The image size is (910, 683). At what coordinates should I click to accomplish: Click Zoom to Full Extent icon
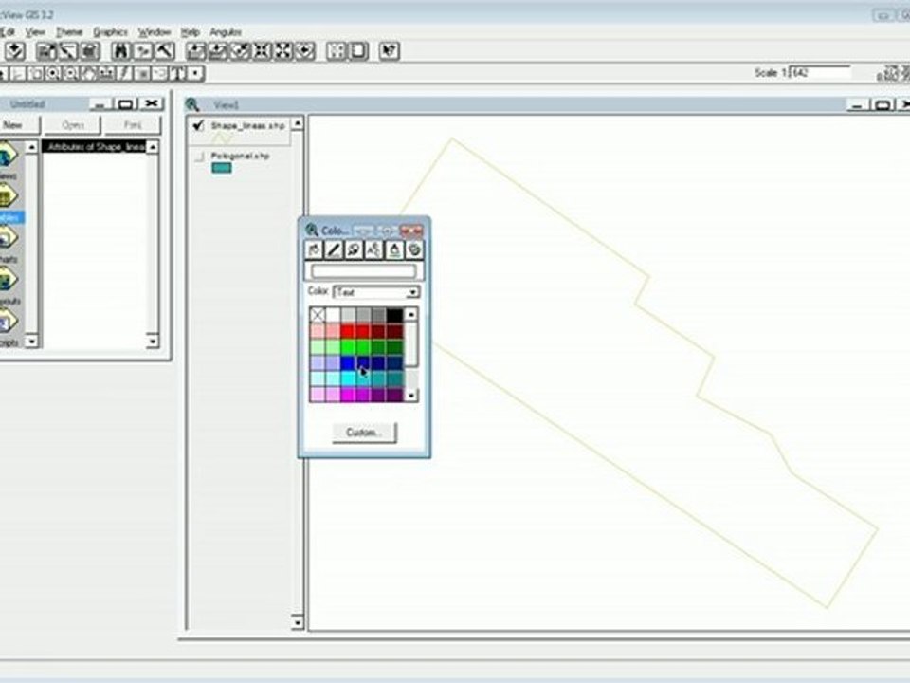tap(196, 51)
